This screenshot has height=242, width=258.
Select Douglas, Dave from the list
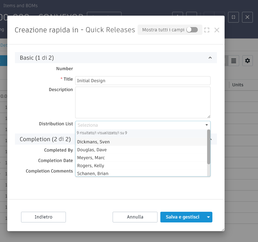[141, 150]
